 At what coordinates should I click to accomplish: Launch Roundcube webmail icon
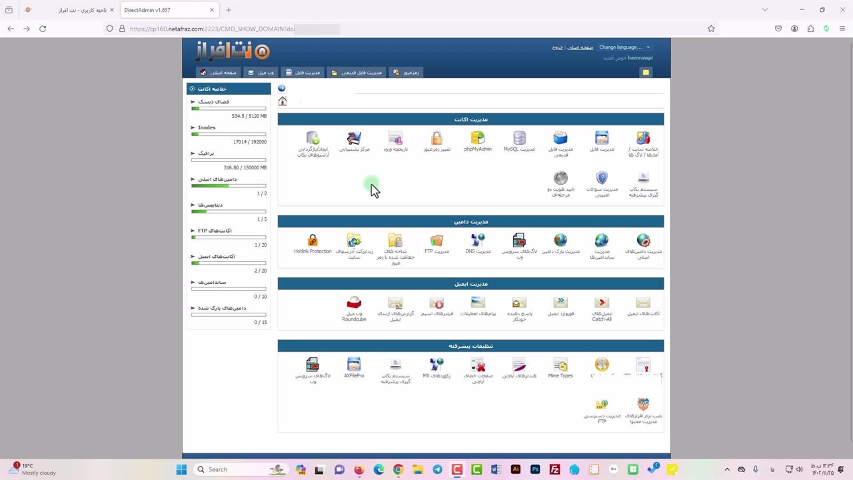click(354, 303)
